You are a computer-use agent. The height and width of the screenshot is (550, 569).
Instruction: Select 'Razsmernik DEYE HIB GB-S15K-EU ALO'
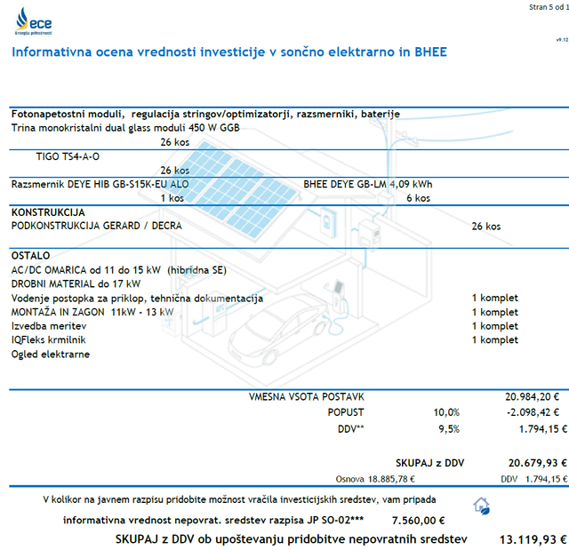100,185
